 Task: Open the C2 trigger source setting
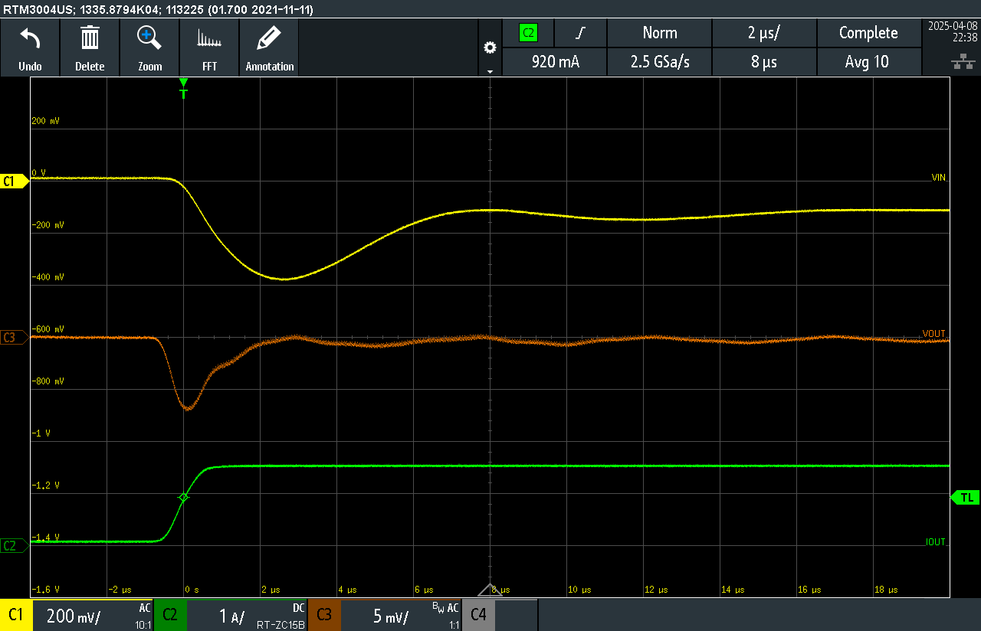pyautogui.click(x=528, y=33)
